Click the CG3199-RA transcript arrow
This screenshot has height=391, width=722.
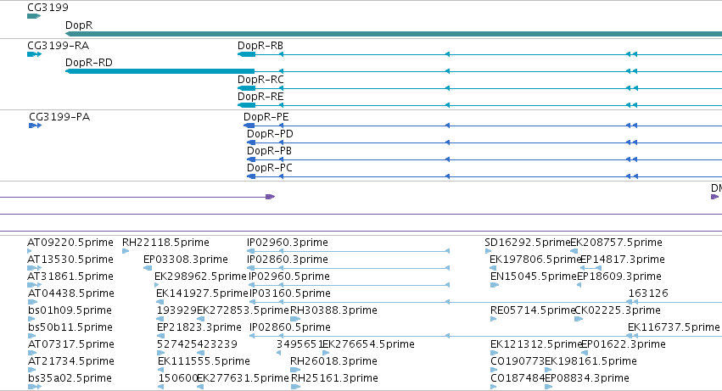[x=35, y=54]
